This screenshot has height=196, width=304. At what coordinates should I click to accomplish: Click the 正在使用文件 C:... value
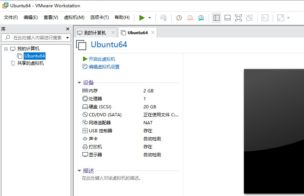point(161,115)
